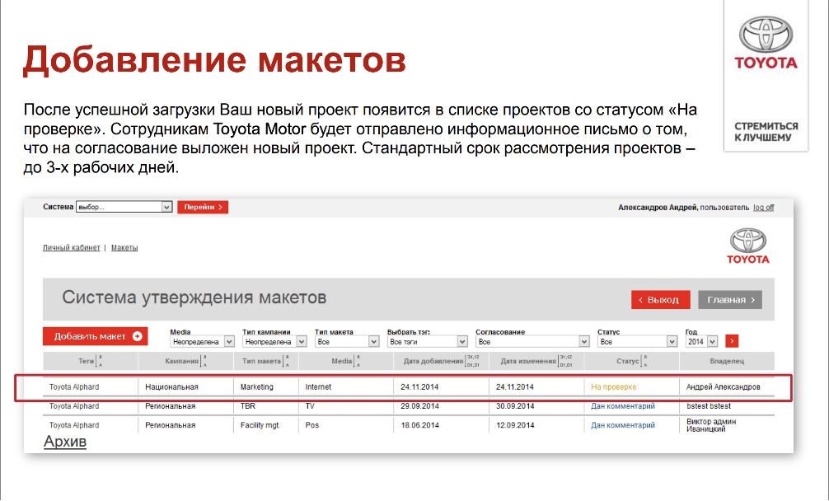
Task: Click the Добавить макет button
Action: point(95,336)
